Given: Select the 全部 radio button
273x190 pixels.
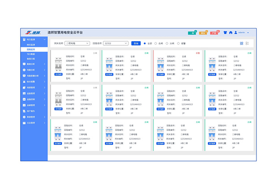Looking at the screenshot, I should tap(145, 43).
